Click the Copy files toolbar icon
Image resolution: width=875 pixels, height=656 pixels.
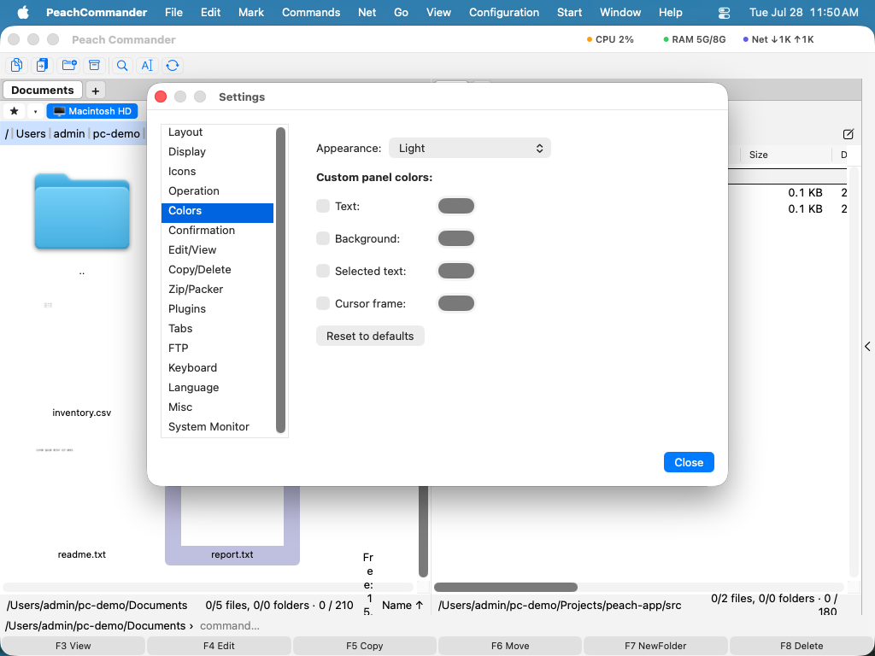(x=17, y=65)
